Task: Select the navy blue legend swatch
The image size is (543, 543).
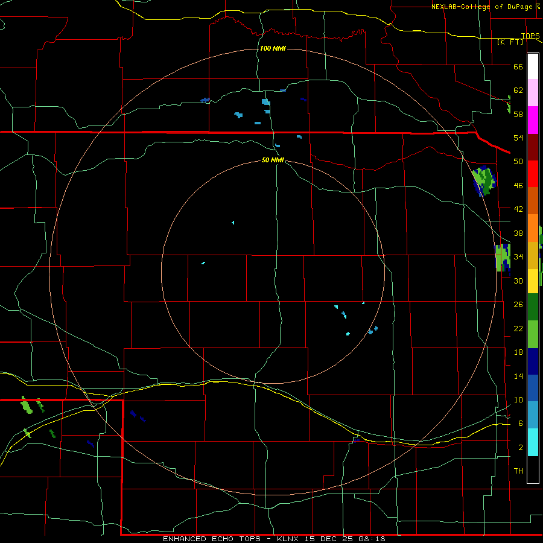Action: pyautogui.click(x=533, y=361)
